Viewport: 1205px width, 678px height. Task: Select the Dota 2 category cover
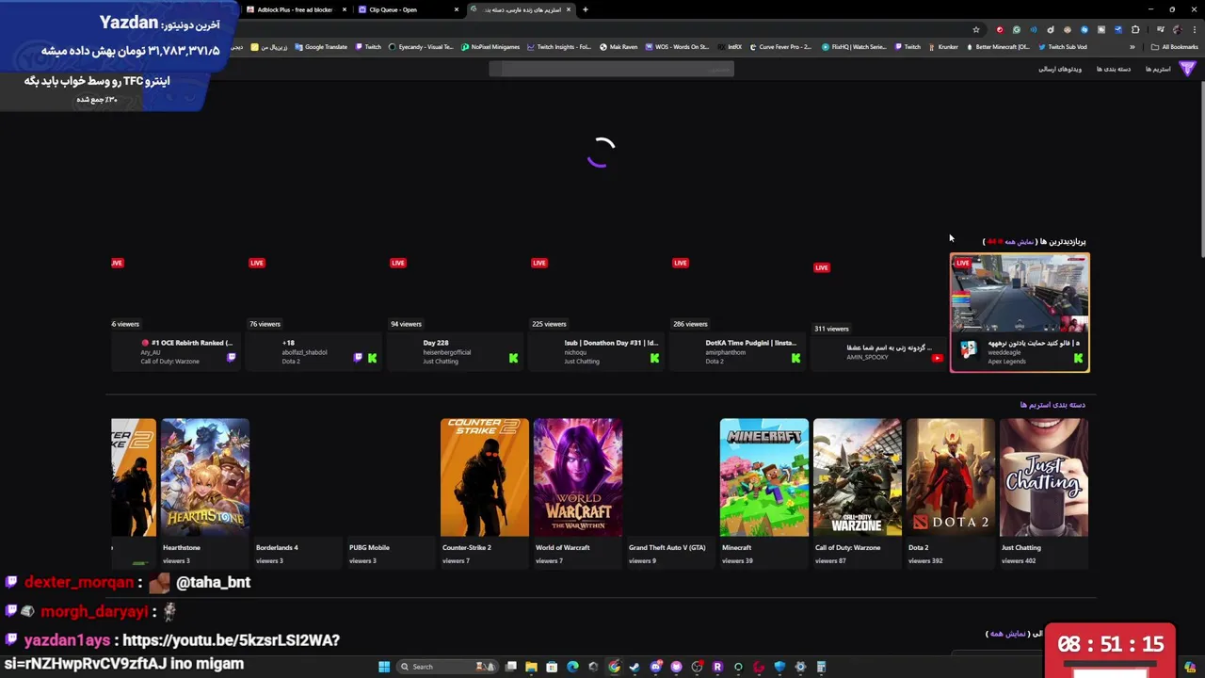click(x=950, y=477)
